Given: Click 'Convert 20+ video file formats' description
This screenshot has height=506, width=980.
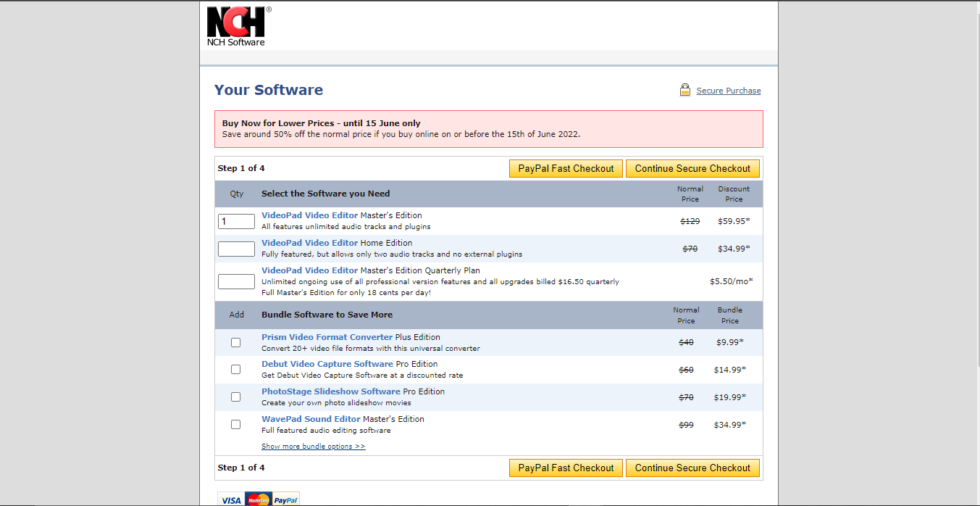Looking at the screenshot, I should tap(370, 349).
